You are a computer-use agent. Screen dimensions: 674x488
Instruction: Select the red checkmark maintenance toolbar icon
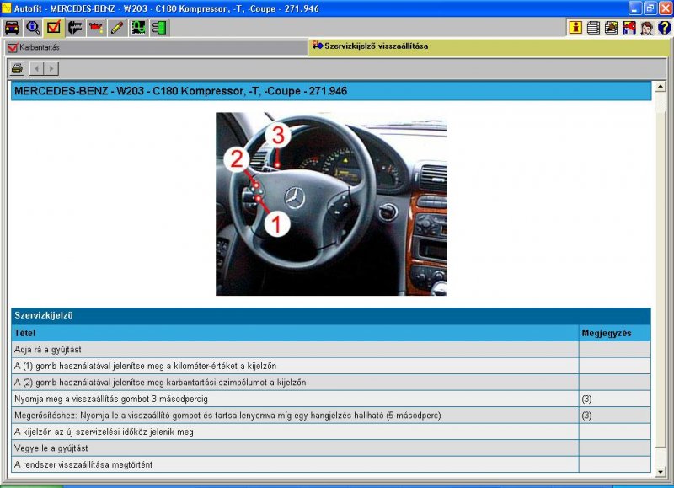(x=54, y=28)
